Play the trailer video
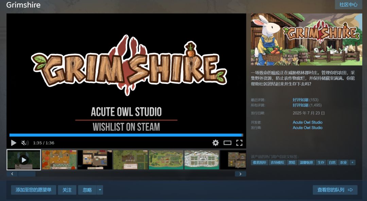The image size is (367, 201). [14, 143]
